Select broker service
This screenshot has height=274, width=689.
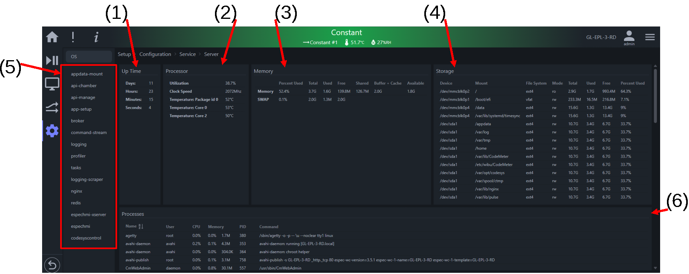[x=78, y=121]
